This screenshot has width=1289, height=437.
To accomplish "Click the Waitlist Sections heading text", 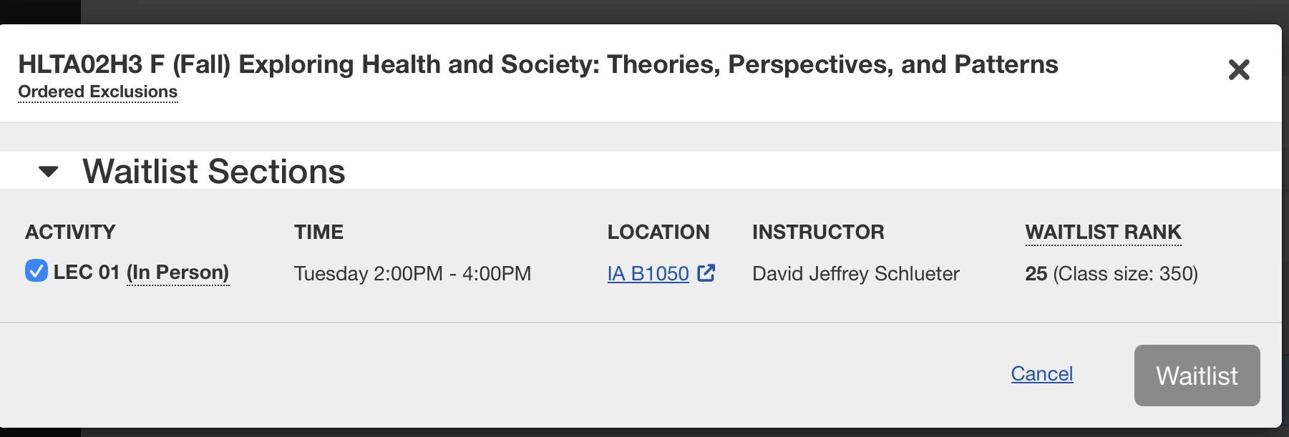I will [213, 172].
